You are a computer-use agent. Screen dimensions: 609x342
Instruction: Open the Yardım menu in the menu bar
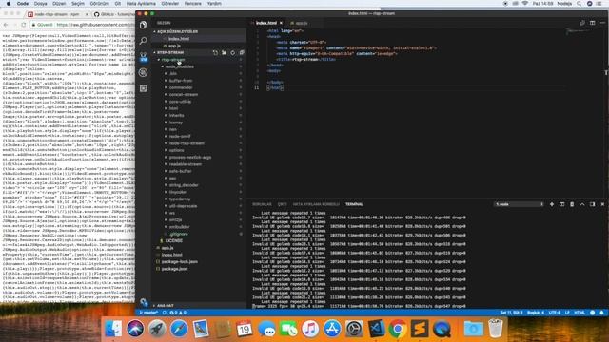pos(214,4)
